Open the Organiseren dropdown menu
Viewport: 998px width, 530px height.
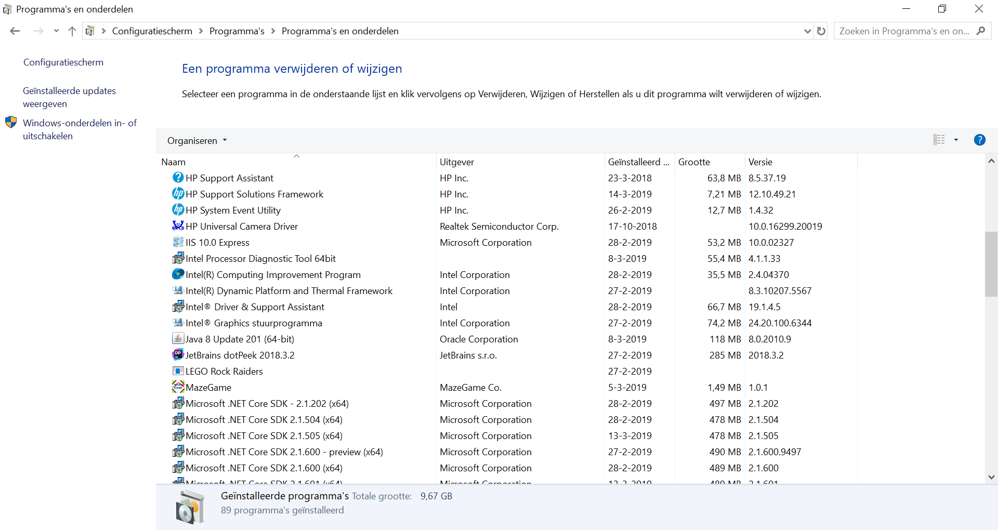coord(197,140)
